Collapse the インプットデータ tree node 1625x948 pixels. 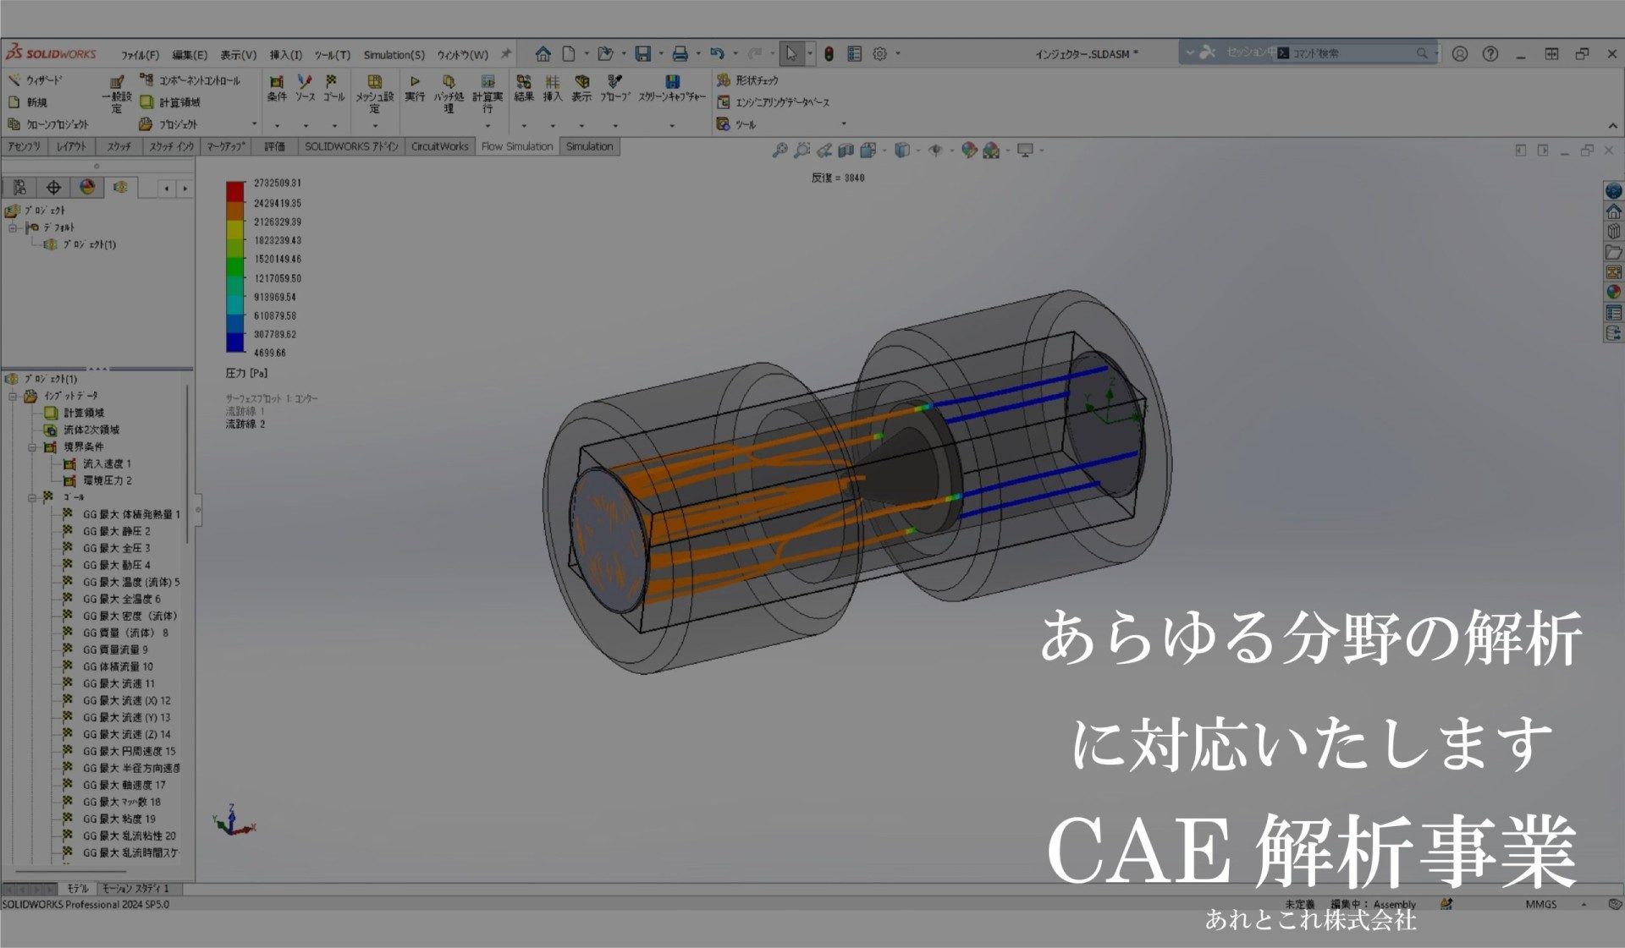[x=13, y=396]
